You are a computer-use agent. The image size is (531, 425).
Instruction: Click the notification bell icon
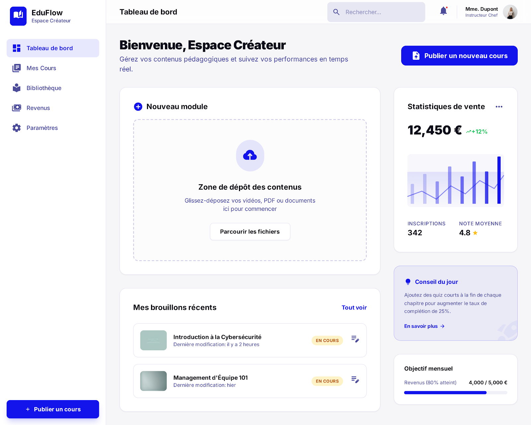coord(443,11)
